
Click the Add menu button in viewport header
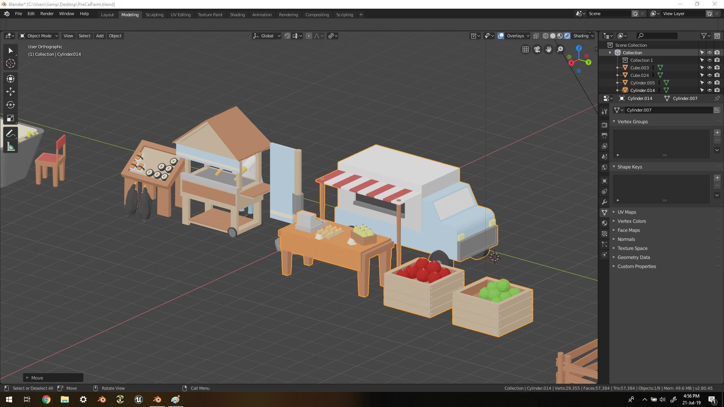100,36
